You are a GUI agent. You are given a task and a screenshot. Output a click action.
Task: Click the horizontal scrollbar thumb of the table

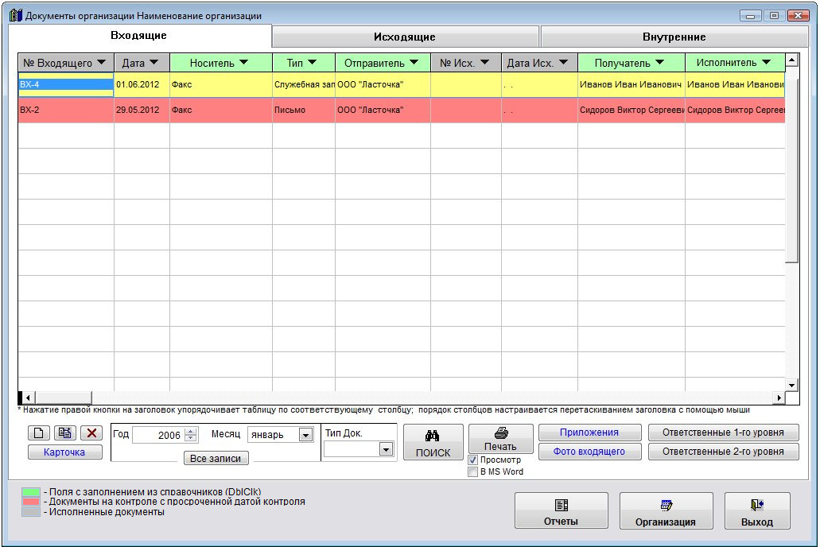(64, 398)
